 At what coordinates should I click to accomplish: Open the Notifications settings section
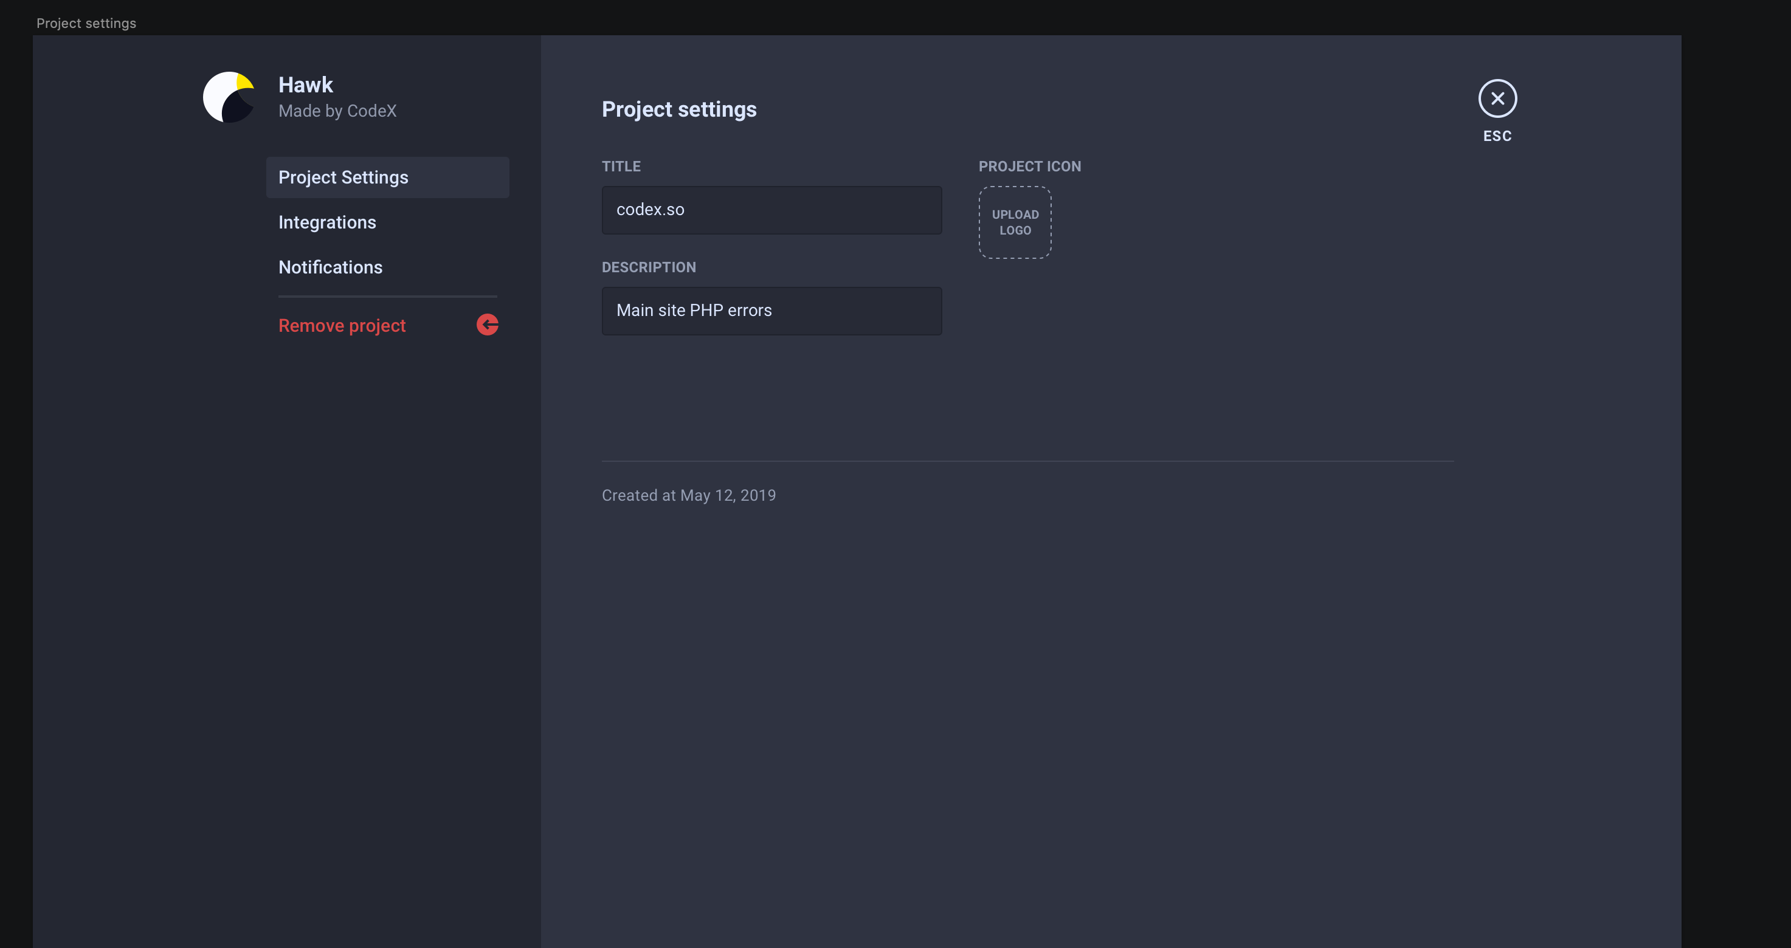[x=330, y=267]
